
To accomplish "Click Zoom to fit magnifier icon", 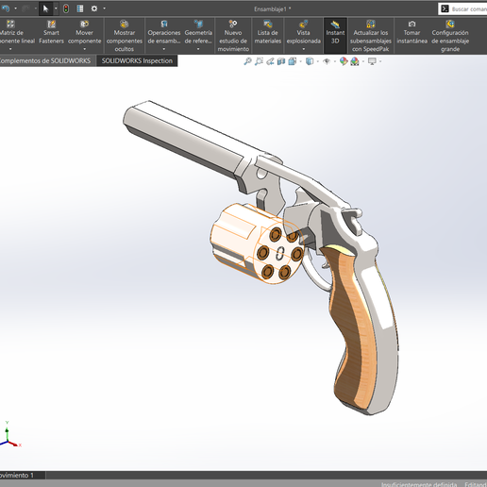I will click(247, 61).
